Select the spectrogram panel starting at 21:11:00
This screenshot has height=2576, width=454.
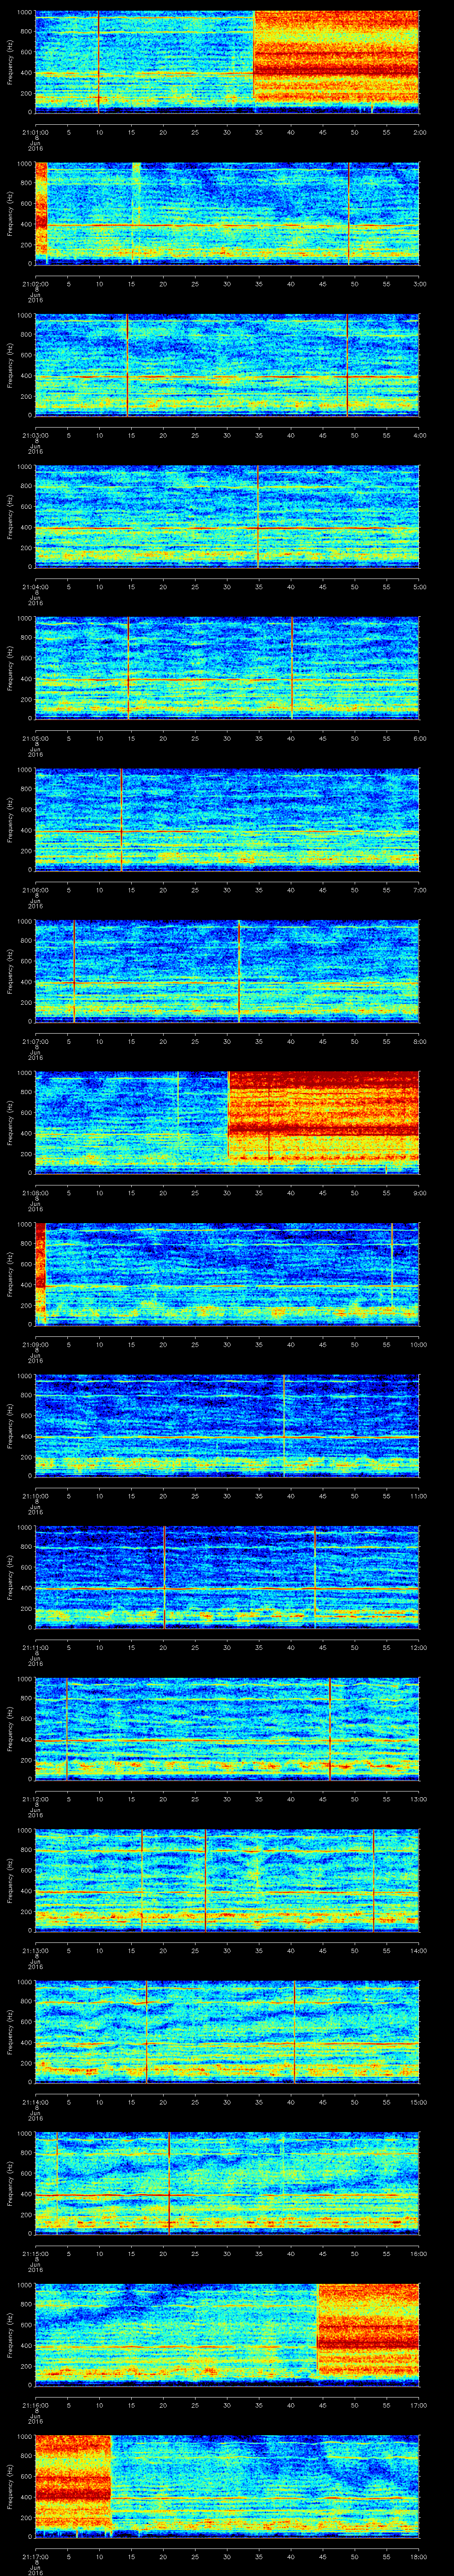(227, 1576)
